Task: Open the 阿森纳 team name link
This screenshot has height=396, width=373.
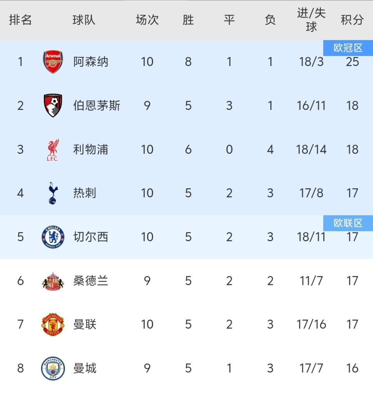Action: point(91,62)
